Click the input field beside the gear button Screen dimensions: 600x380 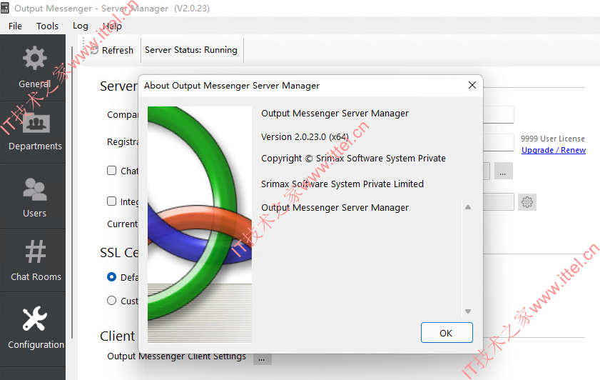click(498, 202)
